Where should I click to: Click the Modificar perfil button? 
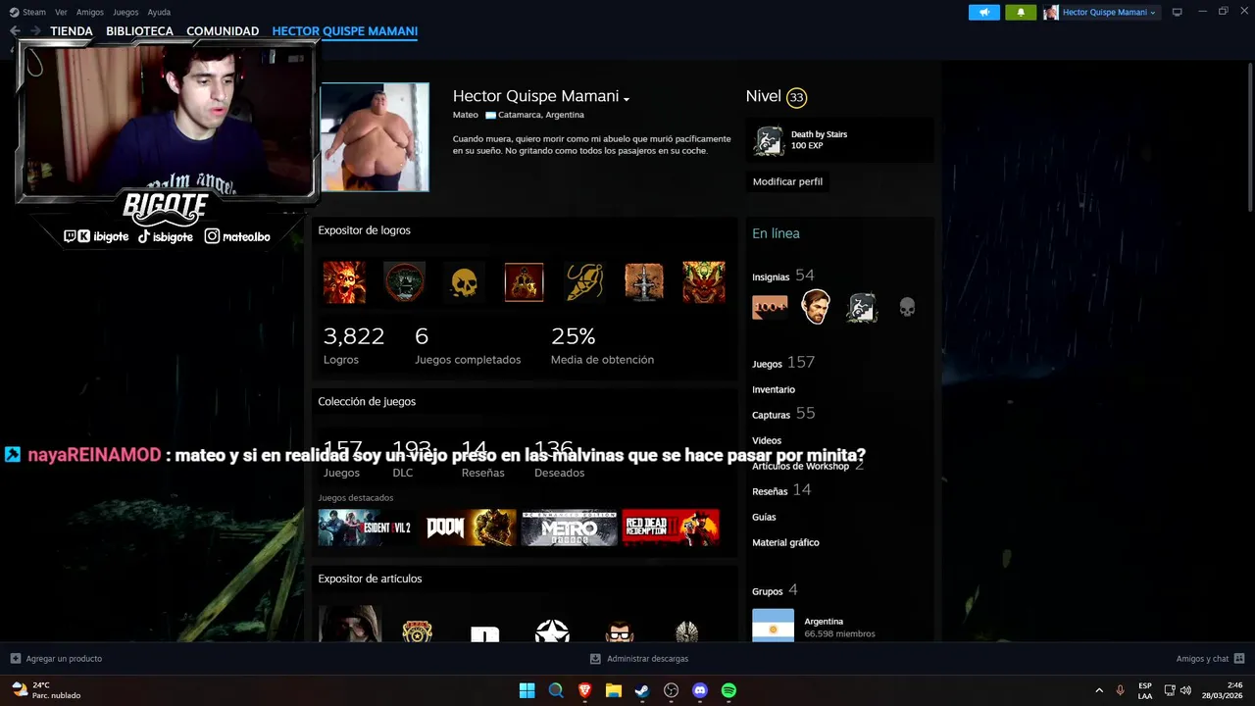click(x=787, y=181)
